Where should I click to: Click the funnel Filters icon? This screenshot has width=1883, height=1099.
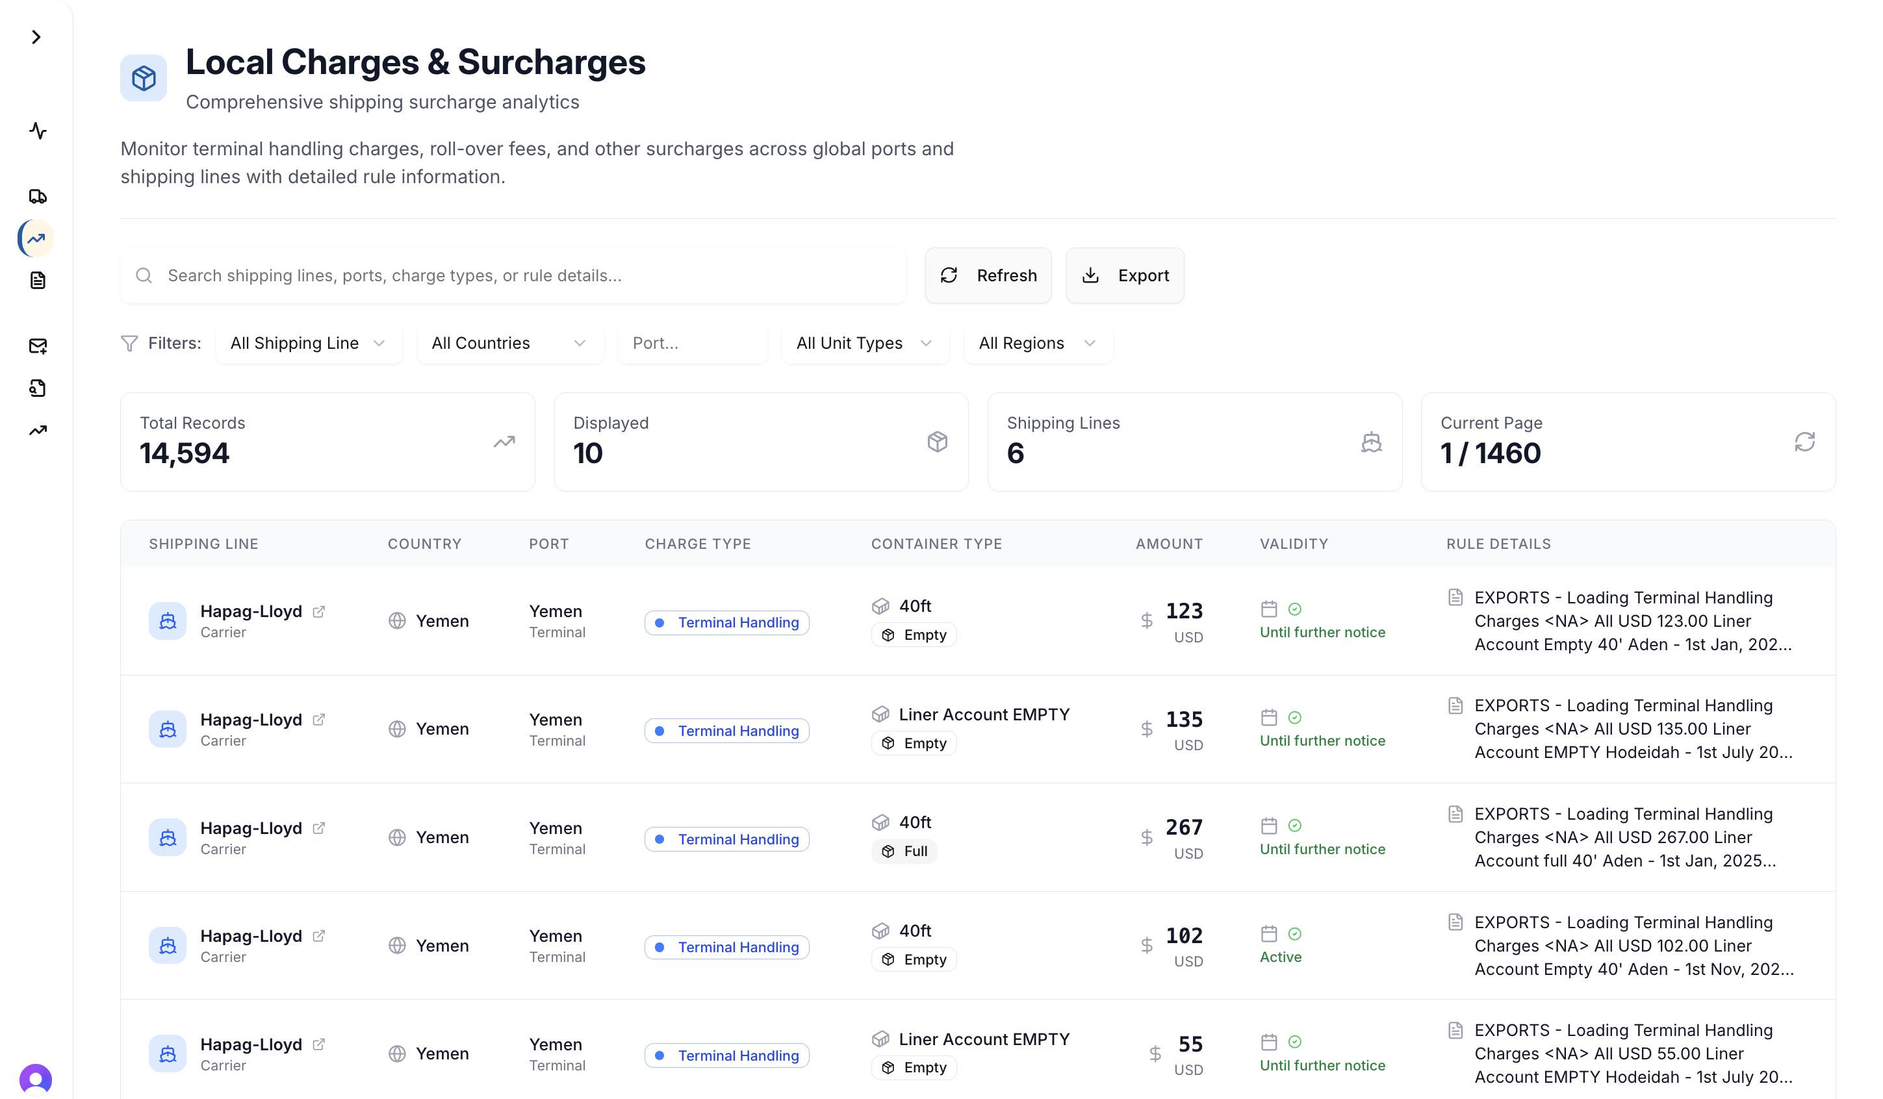point(129,343)
